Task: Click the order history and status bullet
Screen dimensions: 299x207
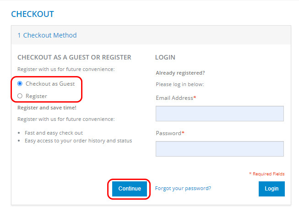Action: pyautogui.click(x=78, y=141)
